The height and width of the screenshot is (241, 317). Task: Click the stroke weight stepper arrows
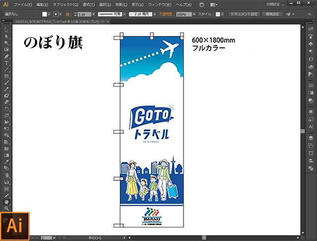coord(75,14)
